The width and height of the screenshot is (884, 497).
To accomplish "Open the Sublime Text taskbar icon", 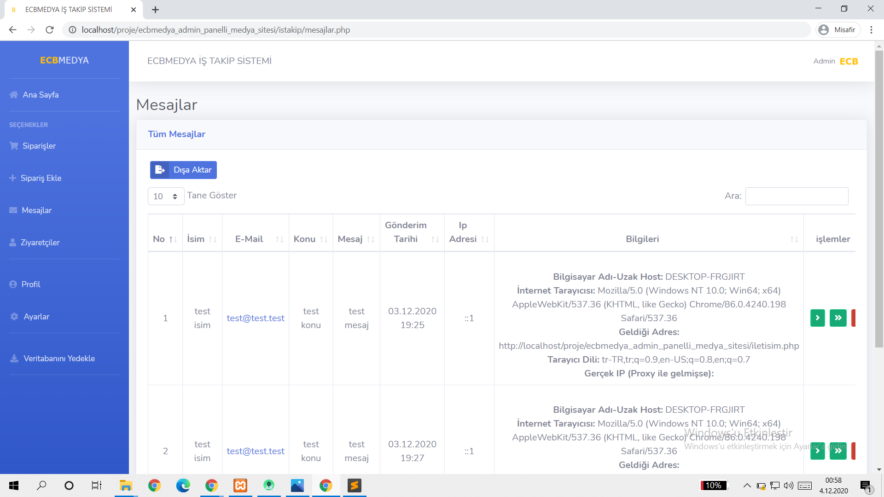I will click(354, 485).
